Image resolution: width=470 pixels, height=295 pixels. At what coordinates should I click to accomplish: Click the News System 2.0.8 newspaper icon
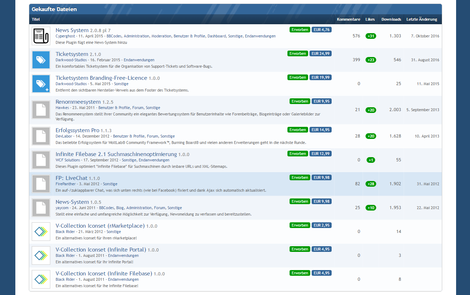point(41,36)
